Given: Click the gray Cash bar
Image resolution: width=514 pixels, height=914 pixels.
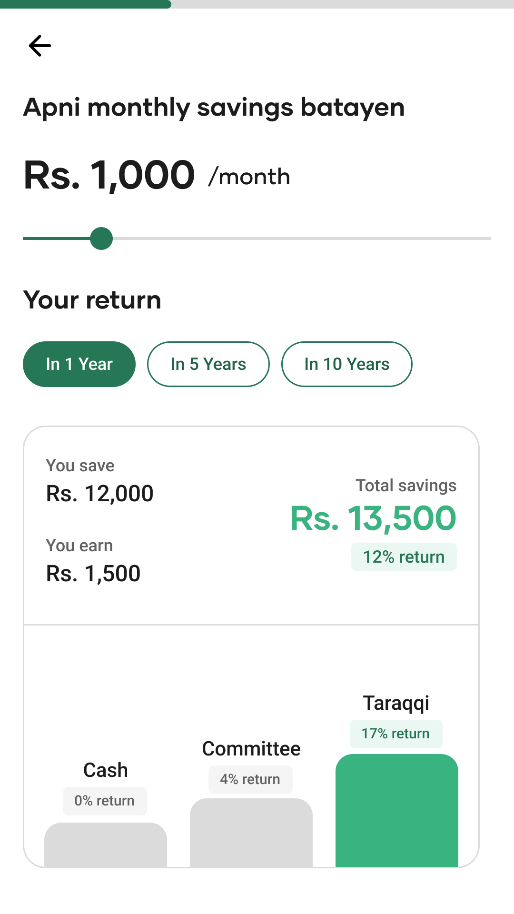Looking at the screenshot, I should tap(105, 844).
